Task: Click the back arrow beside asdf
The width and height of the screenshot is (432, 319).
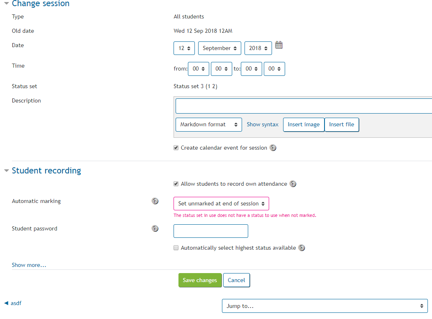Action: 5,303
